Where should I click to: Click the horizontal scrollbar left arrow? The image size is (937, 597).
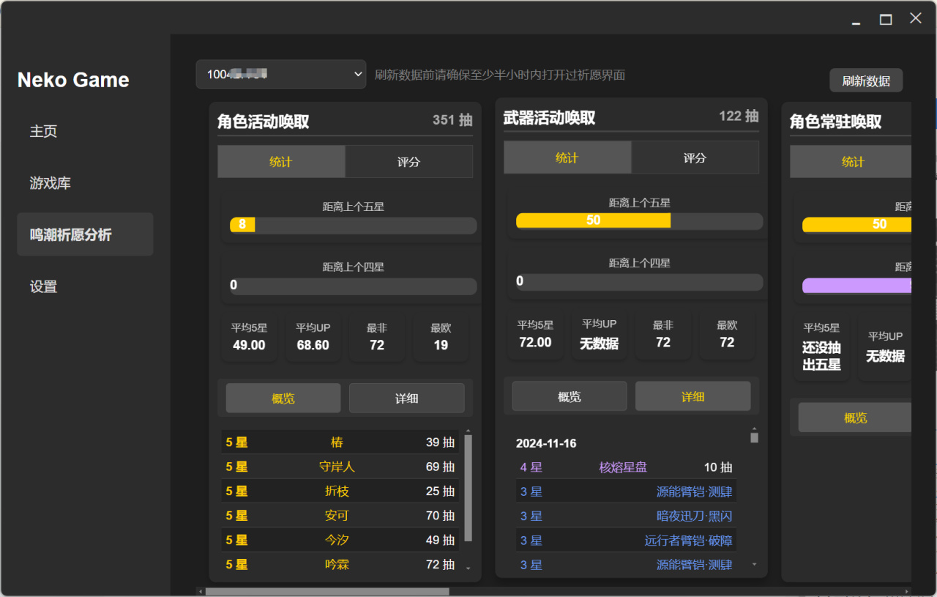201,591
